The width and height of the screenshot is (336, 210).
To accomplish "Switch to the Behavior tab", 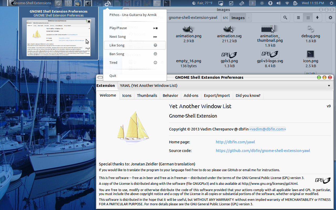I will pos(170,96).
